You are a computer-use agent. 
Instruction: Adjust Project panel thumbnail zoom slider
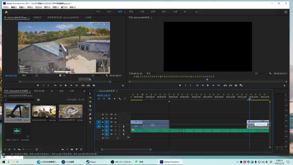point(28,150)
